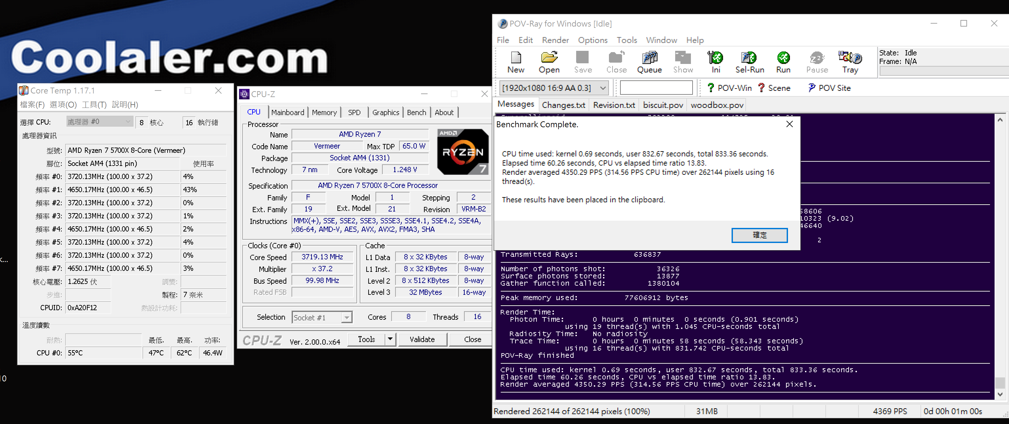Switch to the CPU-Z Memory tab
Screen dimensions: 1009x424
pos(324,112)
